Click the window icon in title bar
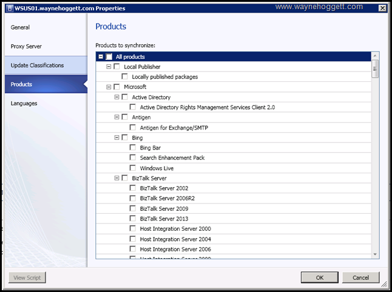This screenshot has height=292, width=392. click(x=8, y=8)
